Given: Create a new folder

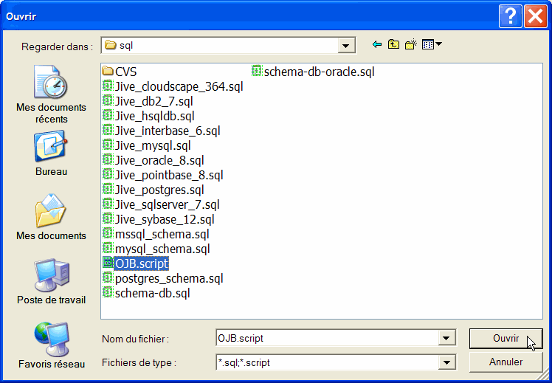Looking at the screenshot, I should coord(411,45).
